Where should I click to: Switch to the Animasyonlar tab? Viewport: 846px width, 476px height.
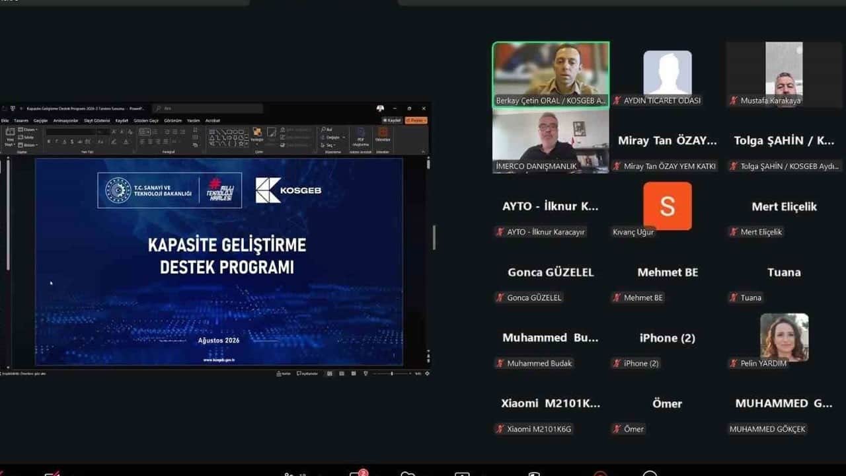pyautogui.click(x=65, y=120)
